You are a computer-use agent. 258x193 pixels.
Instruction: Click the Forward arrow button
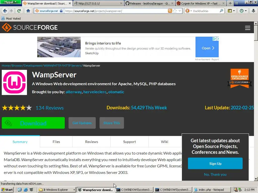[11, 11]
